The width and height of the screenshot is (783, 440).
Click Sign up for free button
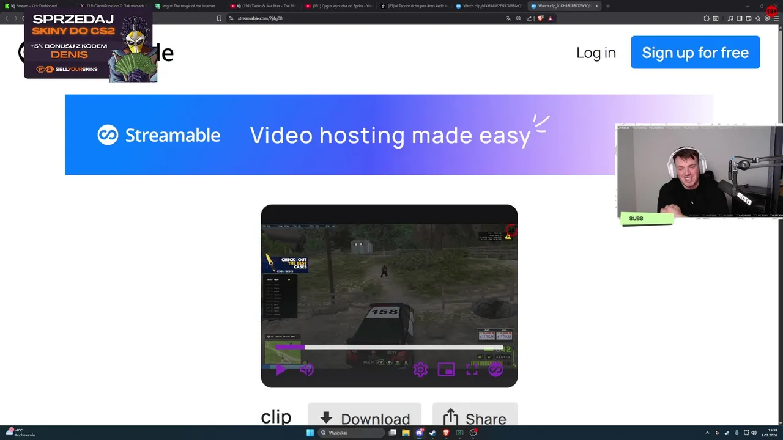tap(695, 52)
